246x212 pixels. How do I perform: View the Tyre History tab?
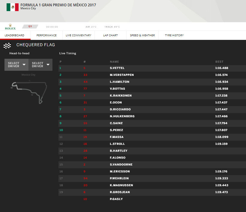point(174,35)
